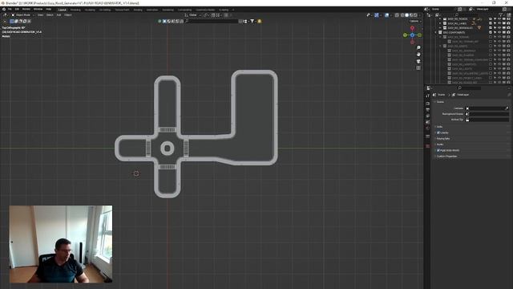Click the yellow icon in the viewport toolbar
Viewport: 513px width, 289px height.
tap(260, 22)
